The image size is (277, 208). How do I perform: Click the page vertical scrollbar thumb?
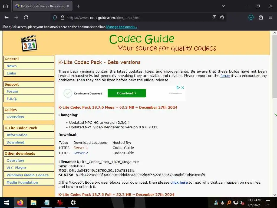[275, 67]
